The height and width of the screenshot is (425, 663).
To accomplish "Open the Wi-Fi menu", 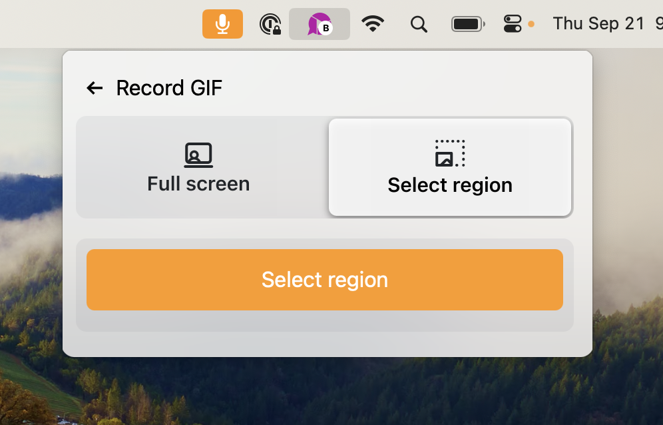I will pyautogui.click(x=373, y=24).
